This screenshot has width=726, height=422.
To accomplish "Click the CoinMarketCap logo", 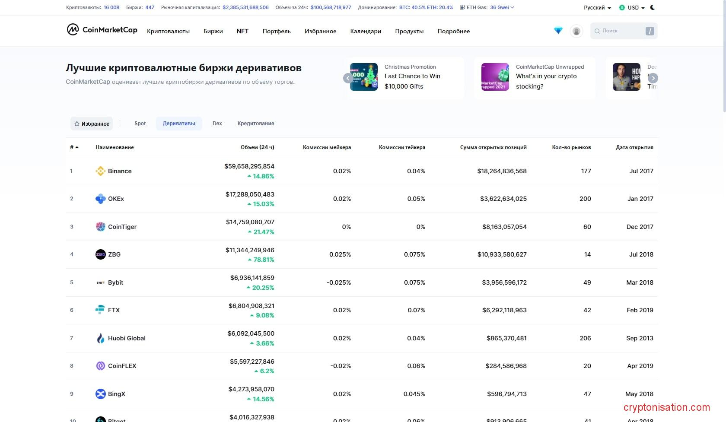I will tap(102, 30).
